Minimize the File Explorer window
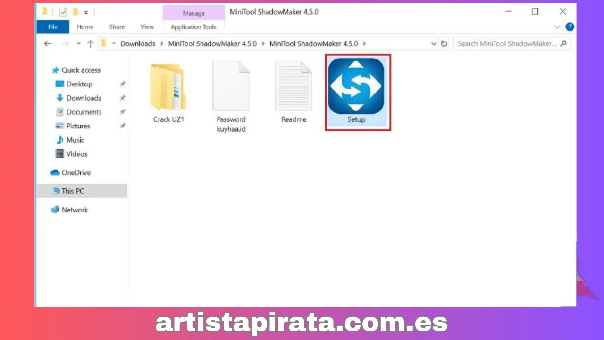 tap(508, 12)
